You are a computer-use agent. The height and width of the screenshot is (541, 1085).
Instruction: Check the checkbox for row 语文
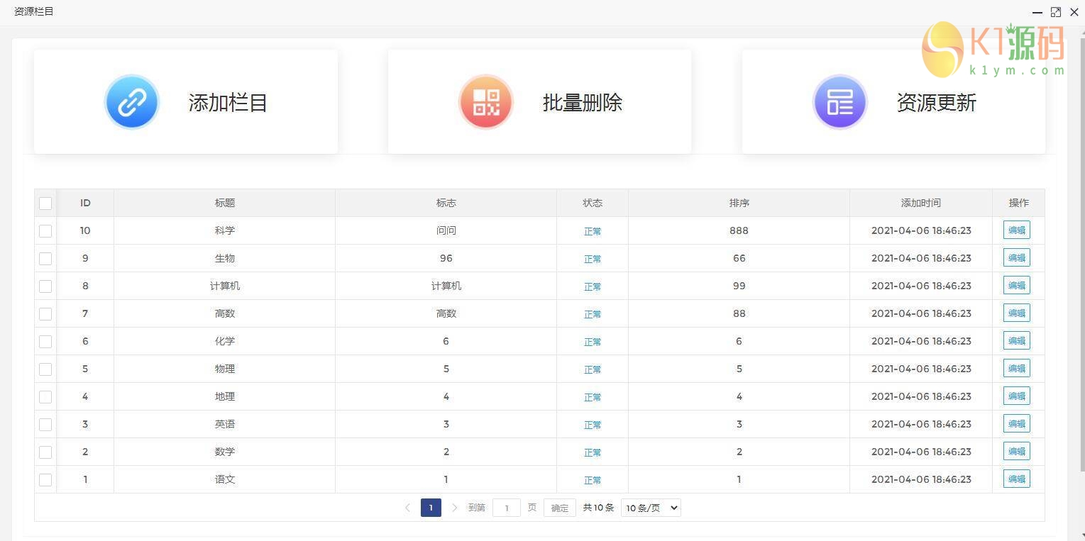pyautogui.click(x=45, y=479)
